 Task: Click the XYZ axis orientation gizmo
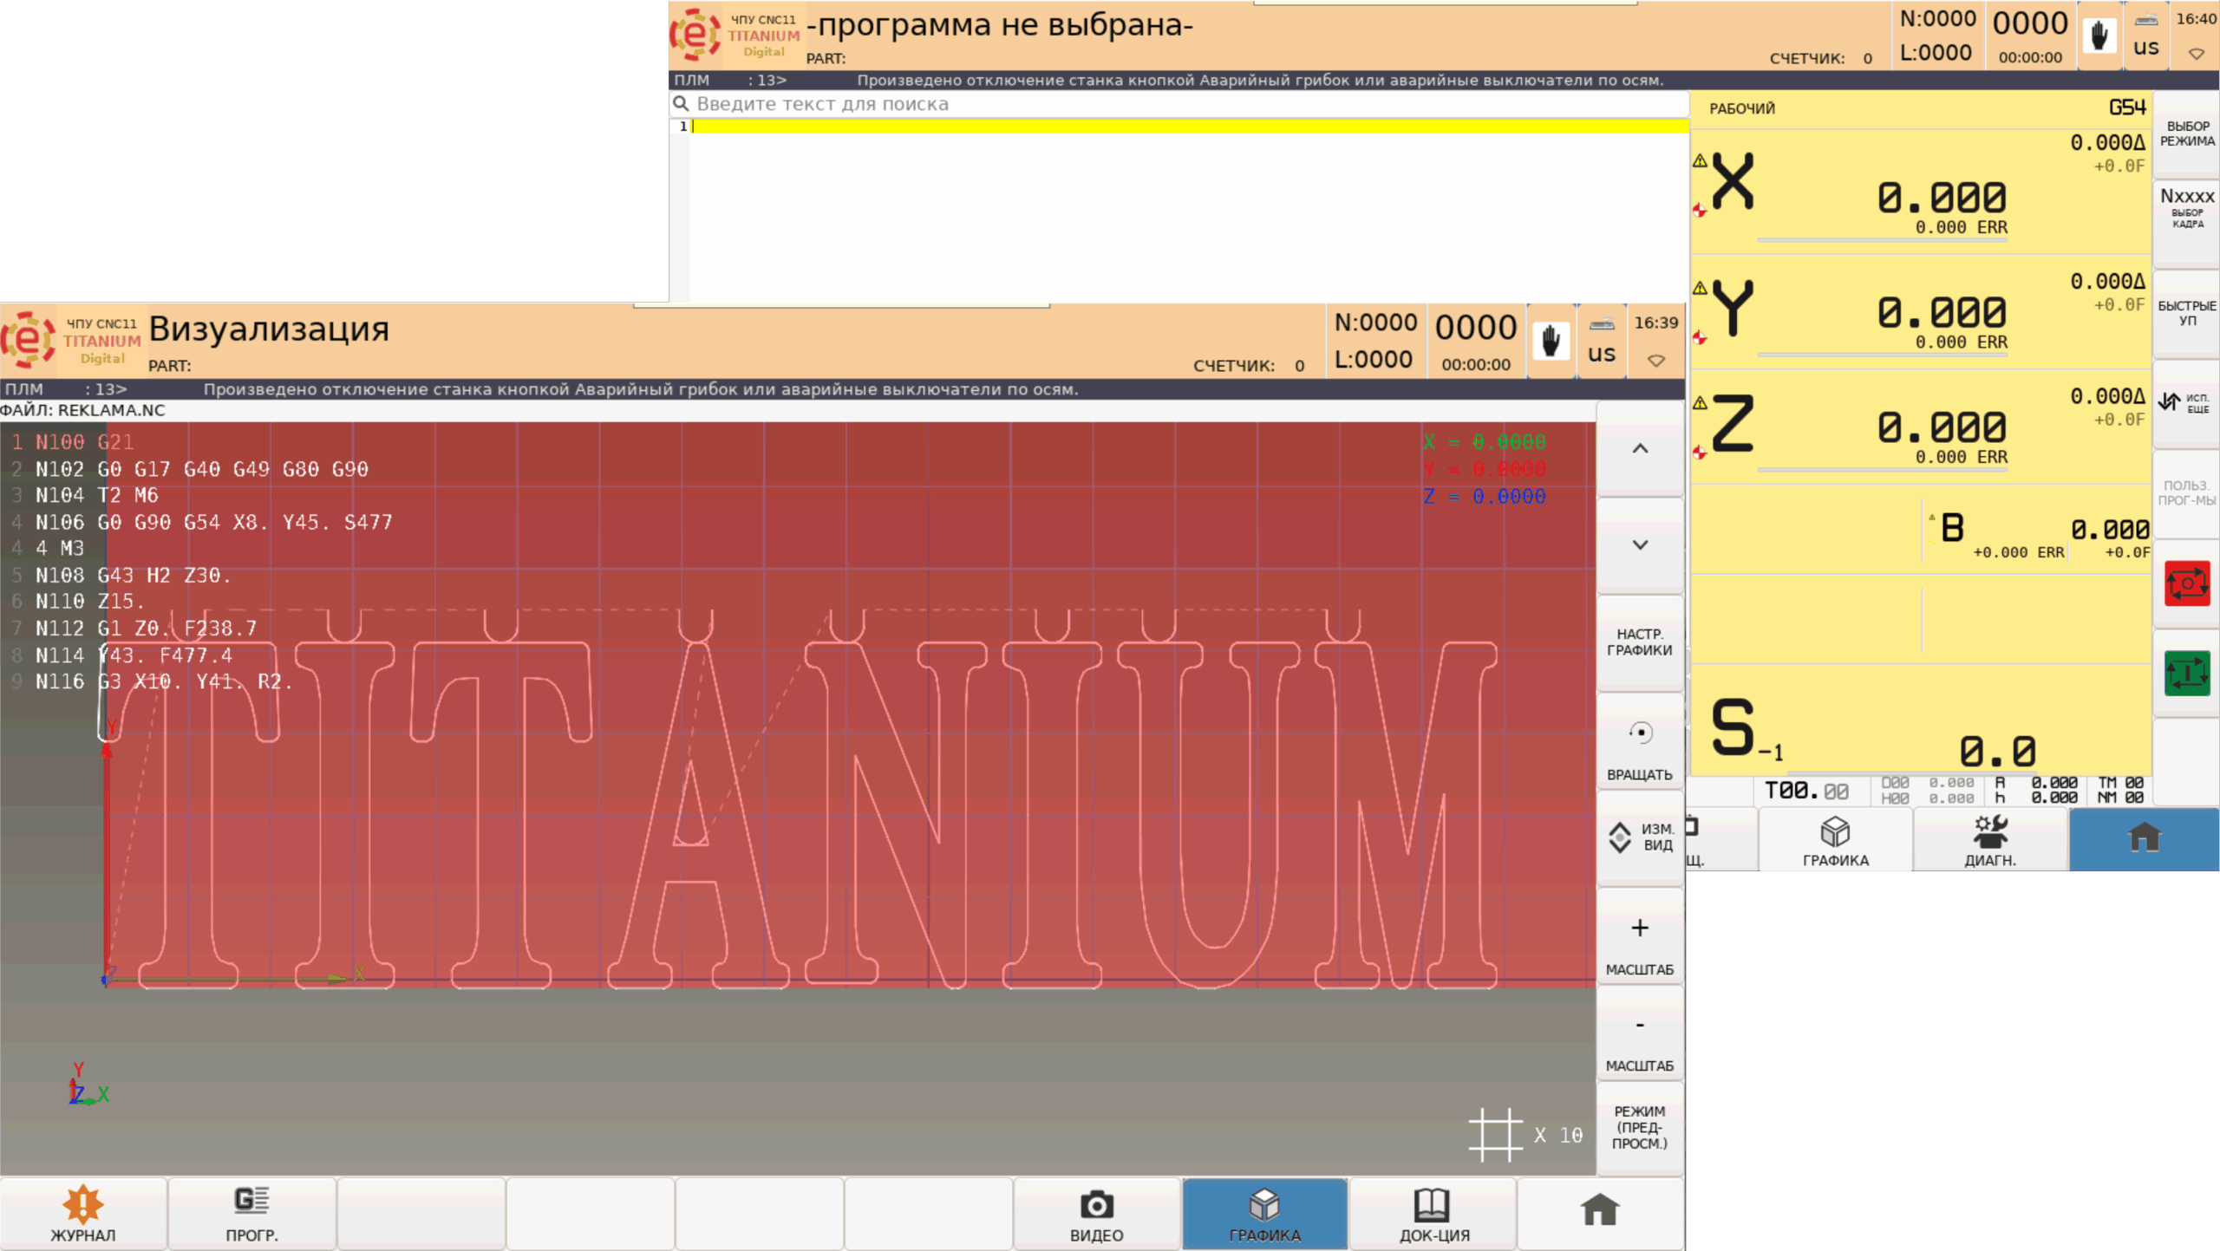(x=88, y=1084)
